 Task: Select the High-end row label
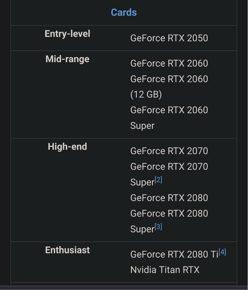(x=67, y=146)
